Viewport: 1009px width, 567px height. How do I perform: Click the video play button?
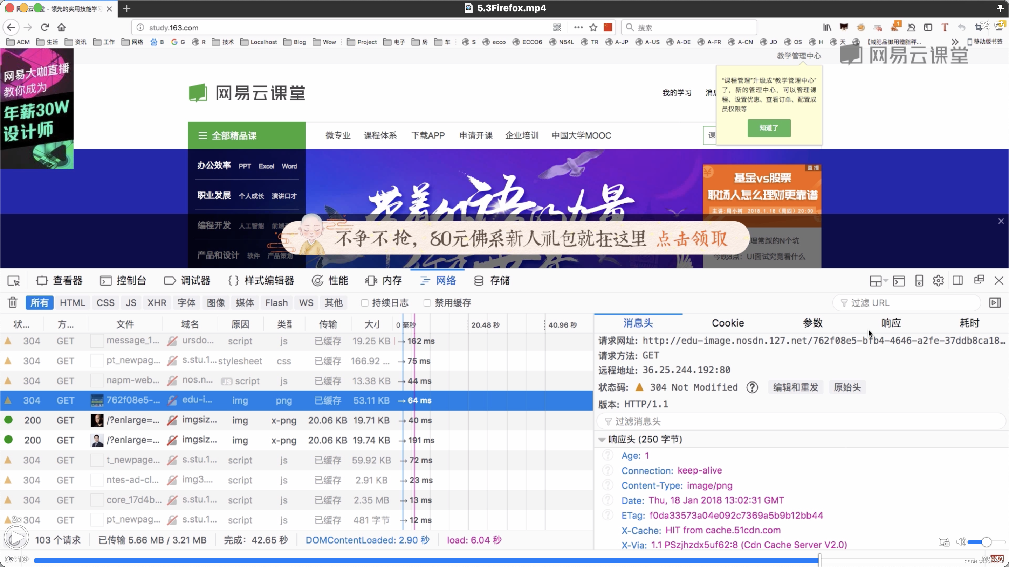(16, 538)
